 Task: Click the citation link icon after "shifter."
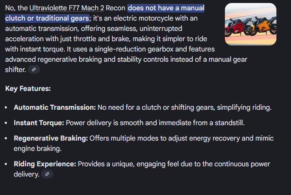click(35, 69)
